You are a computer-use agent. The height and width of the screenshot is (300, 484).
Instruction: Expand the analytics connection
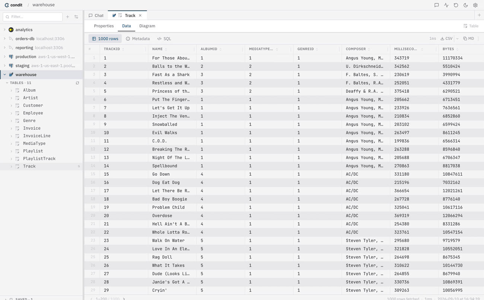(5, 30)
